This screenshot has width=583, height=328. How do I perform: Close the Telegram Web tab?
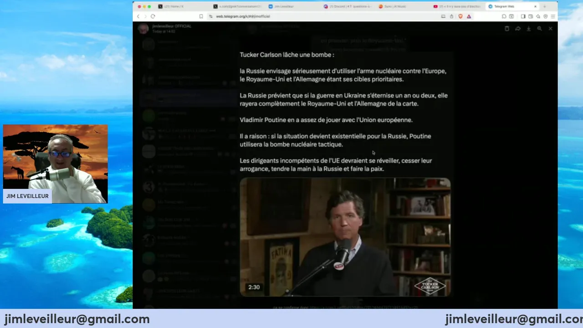(x=535, y=6)
